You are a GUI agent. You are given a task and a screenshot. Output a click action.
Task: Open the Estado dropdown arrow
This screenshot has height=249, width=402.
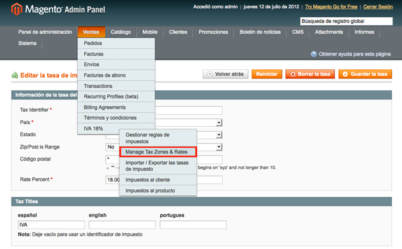219,135
